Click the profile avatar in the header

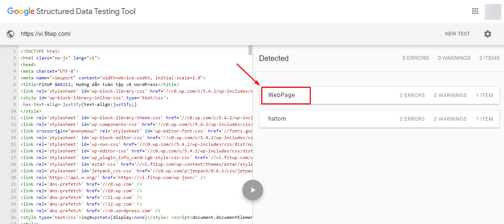point(493,11)
